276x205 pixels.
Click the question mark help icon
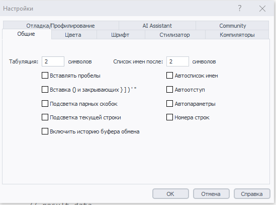pyautogui.click(x=240, y=8)
